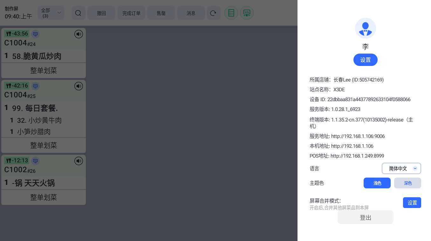Open the green server station icon

(x=231, y=13)
